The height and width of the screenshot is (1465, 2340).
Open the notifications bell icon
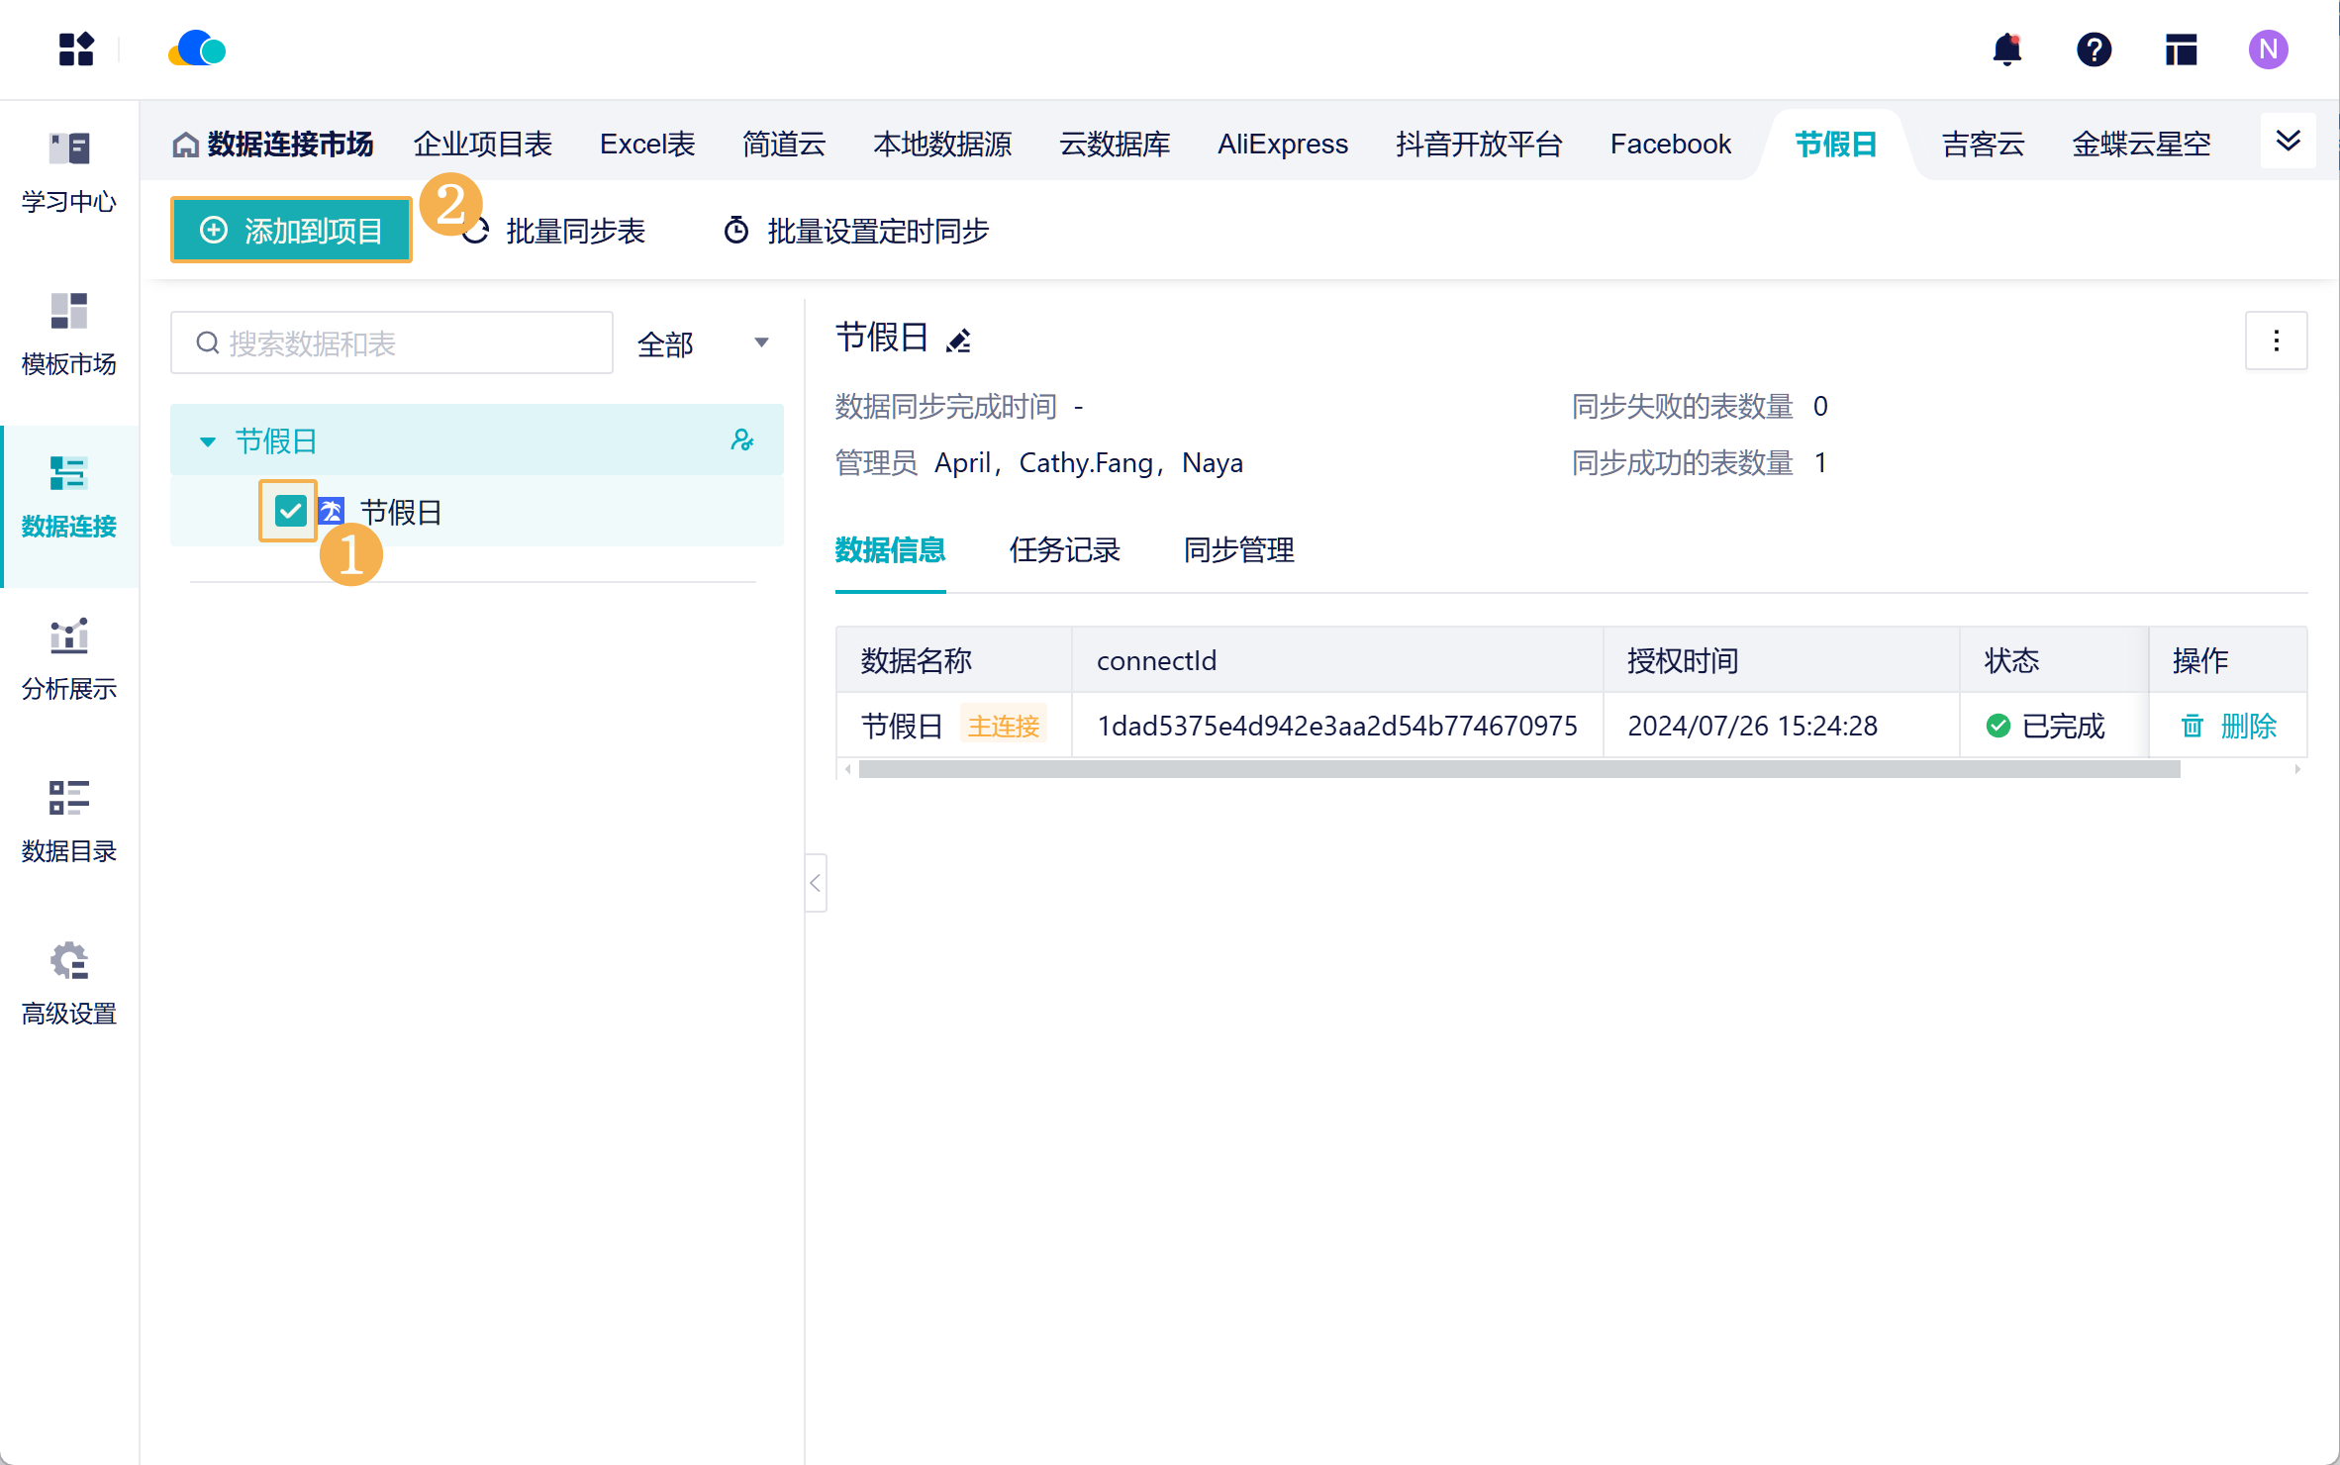tap(2006, 49)
